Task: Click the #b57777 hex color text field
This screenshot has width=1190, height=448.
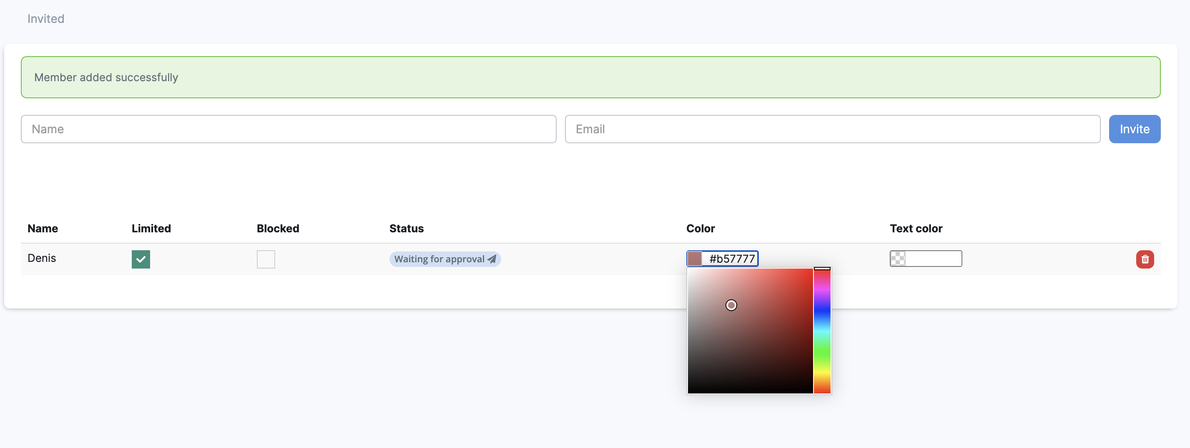Action: (731, 259)
